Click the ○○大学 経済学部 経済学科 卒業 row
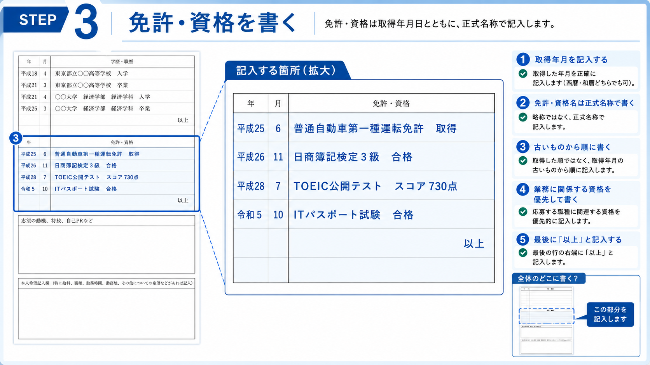 click(107, 109)
